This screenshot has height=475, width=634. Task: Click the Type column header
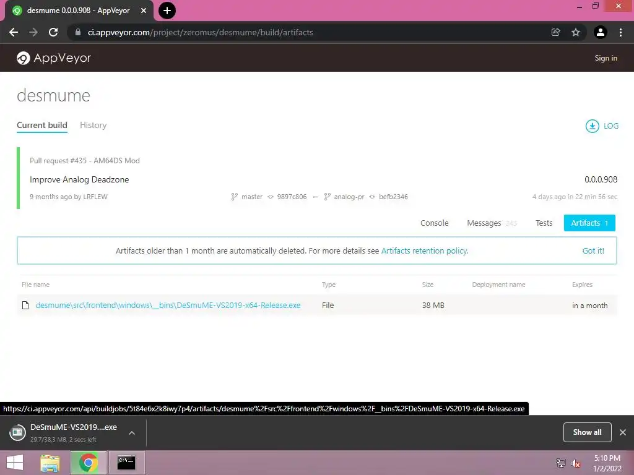click(328, 285)
